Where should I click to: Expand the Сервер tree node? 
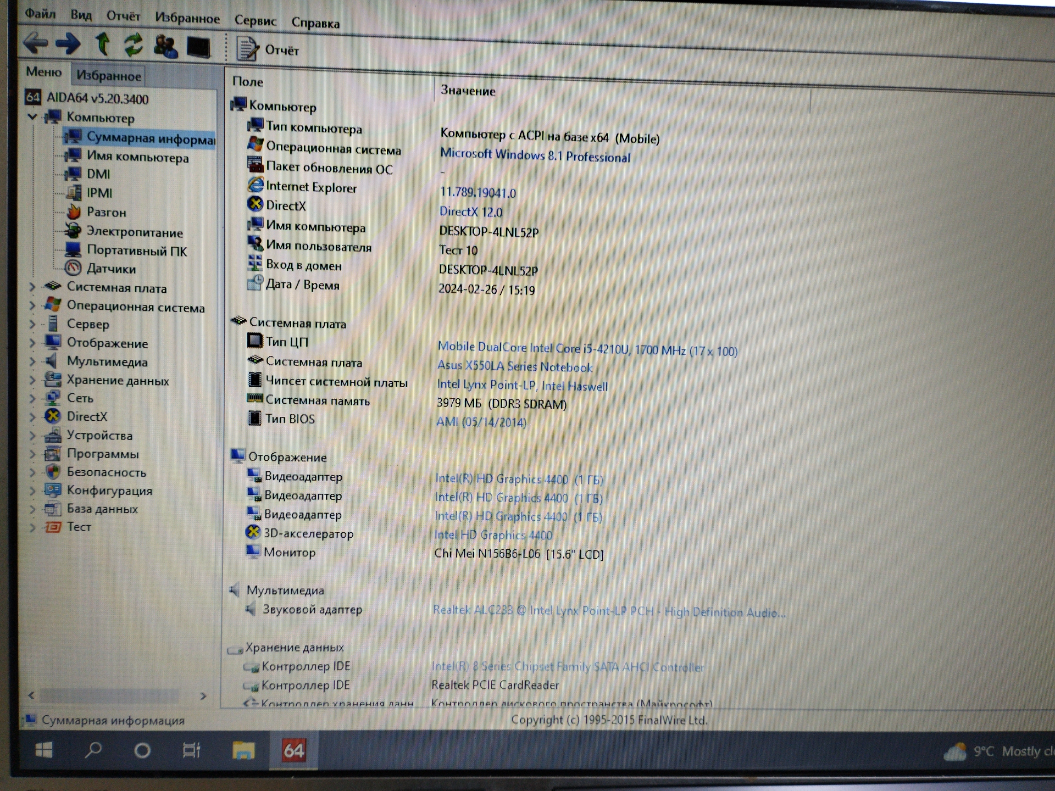tap(32, 324)
